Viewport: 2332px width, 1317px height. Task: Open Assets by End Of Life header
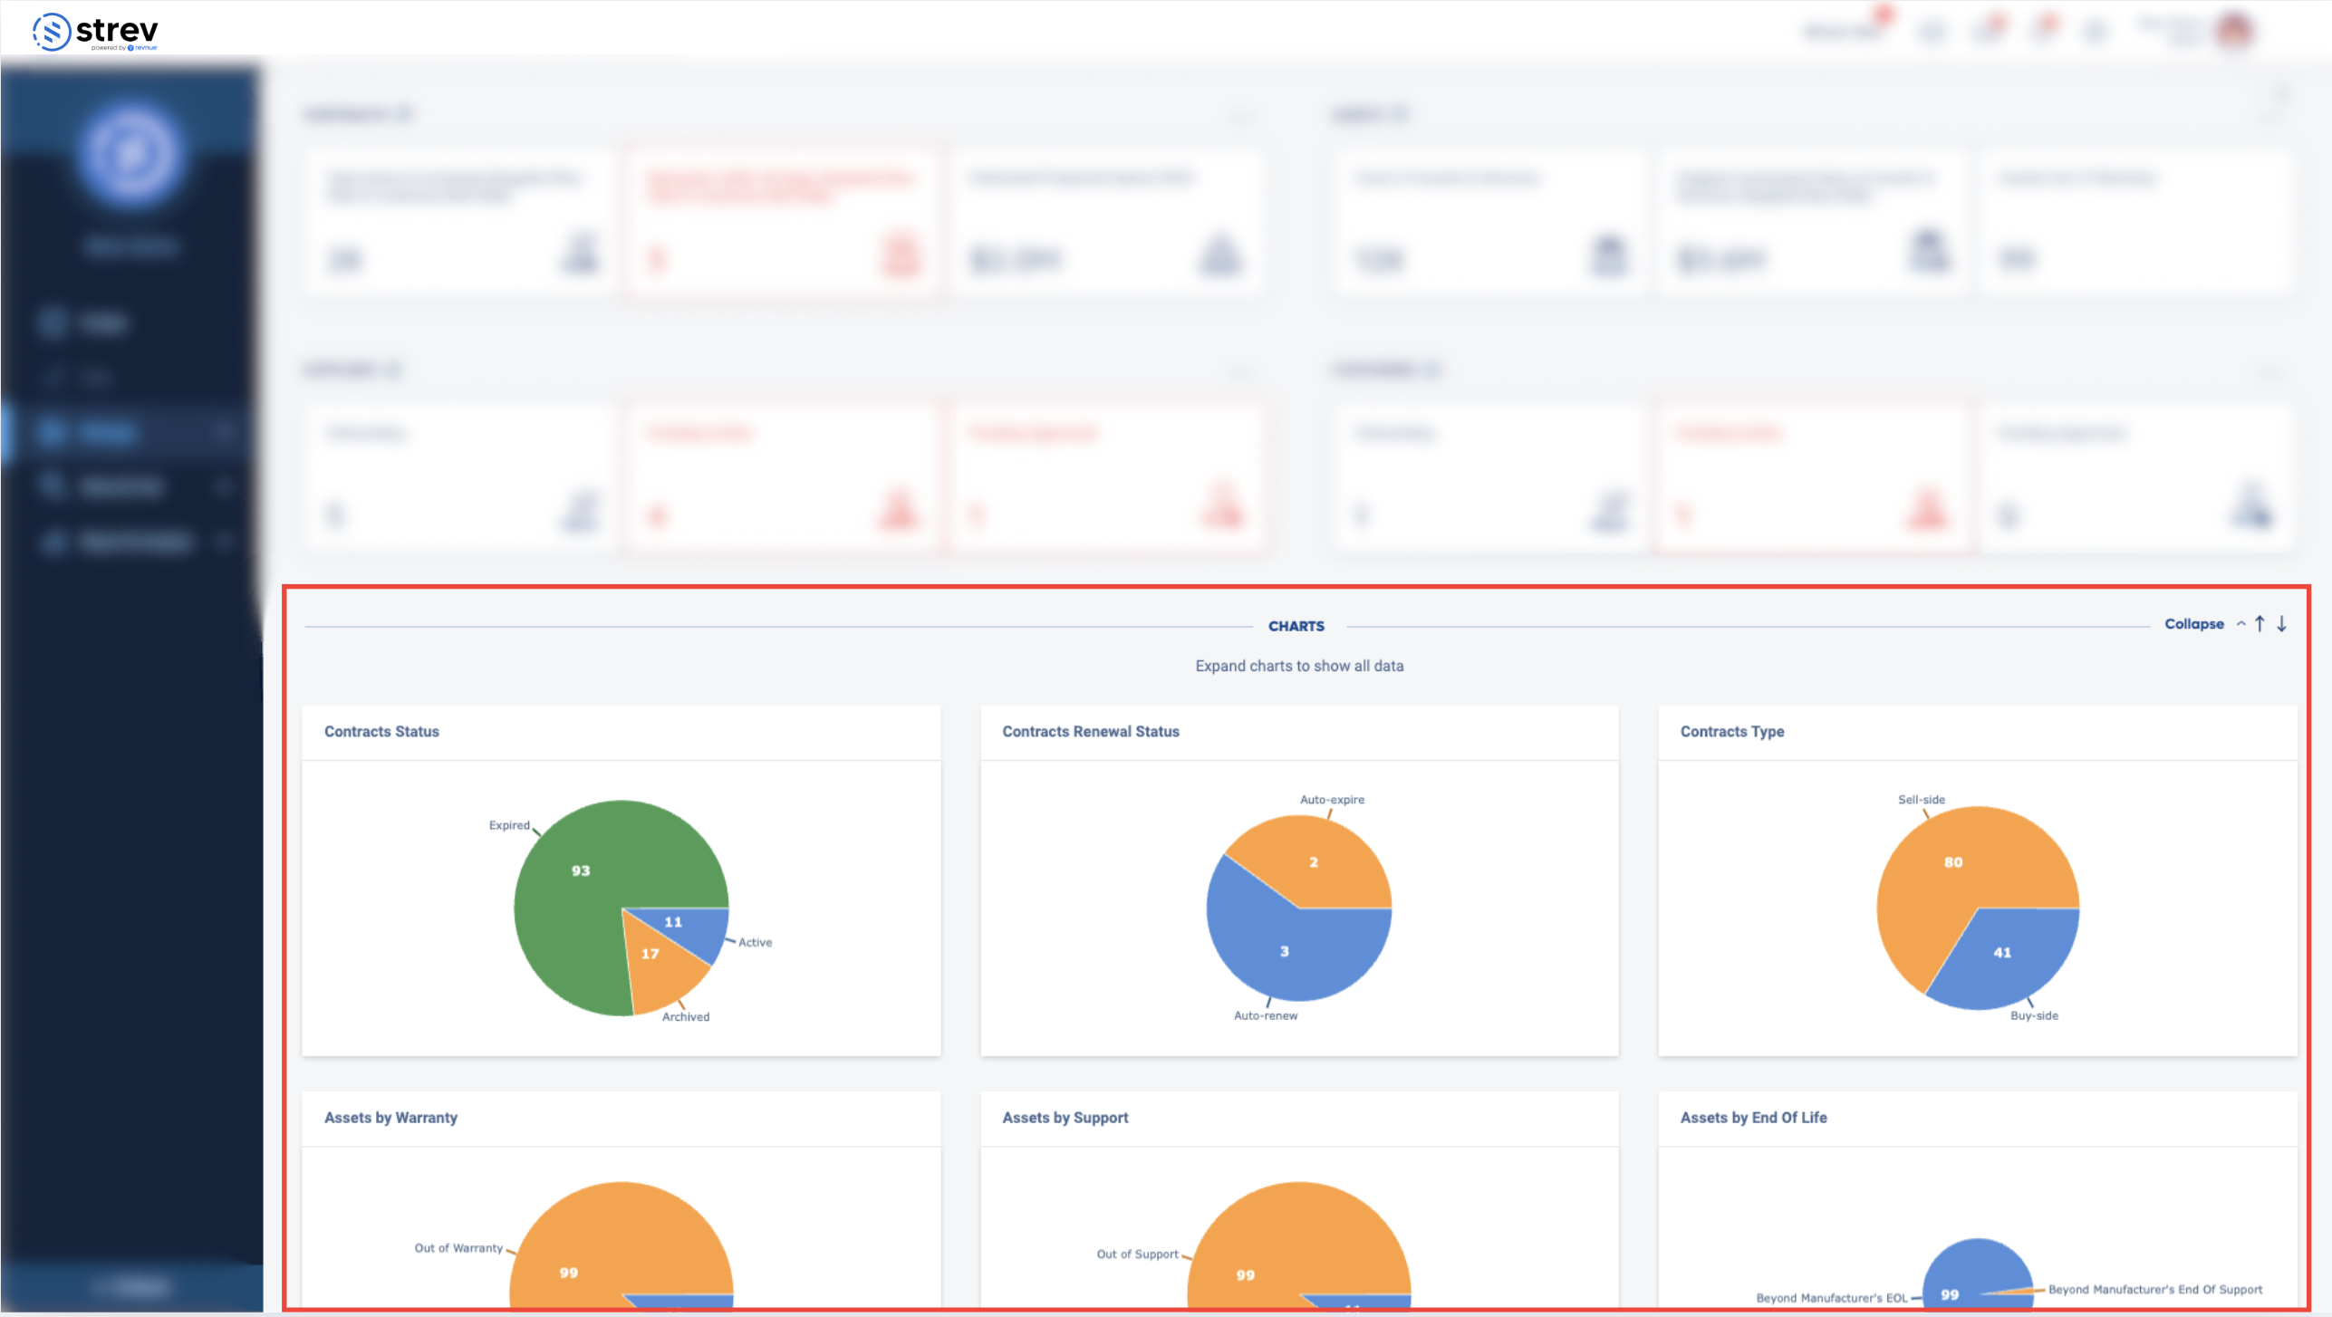(1753, 1118)
